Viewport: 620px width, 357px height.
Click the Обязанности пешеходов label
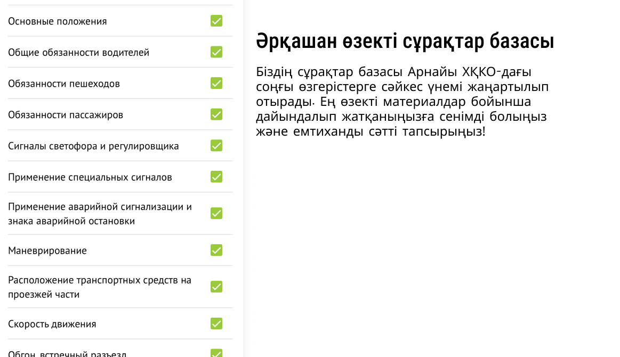pos(63,84)
